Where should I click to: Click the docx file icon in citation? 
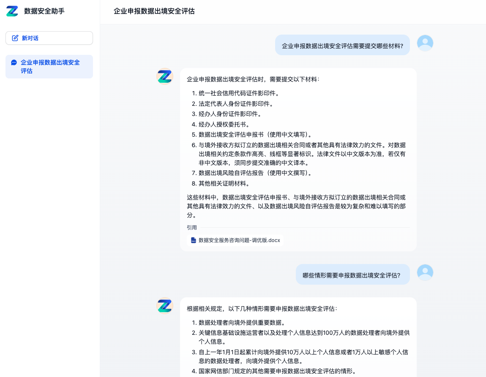pyautogui.click(x=194, y=240)
